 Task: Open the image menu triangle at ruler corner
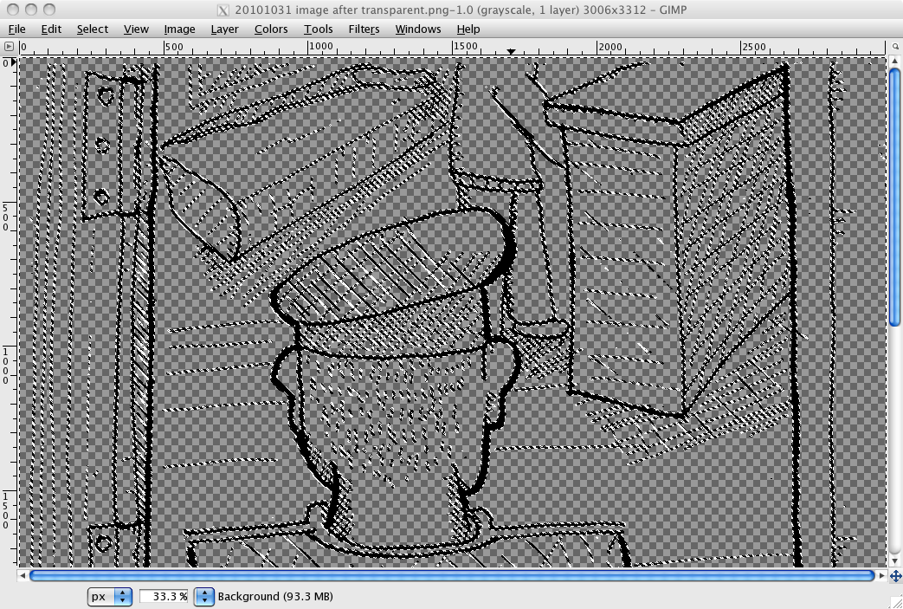9,47
